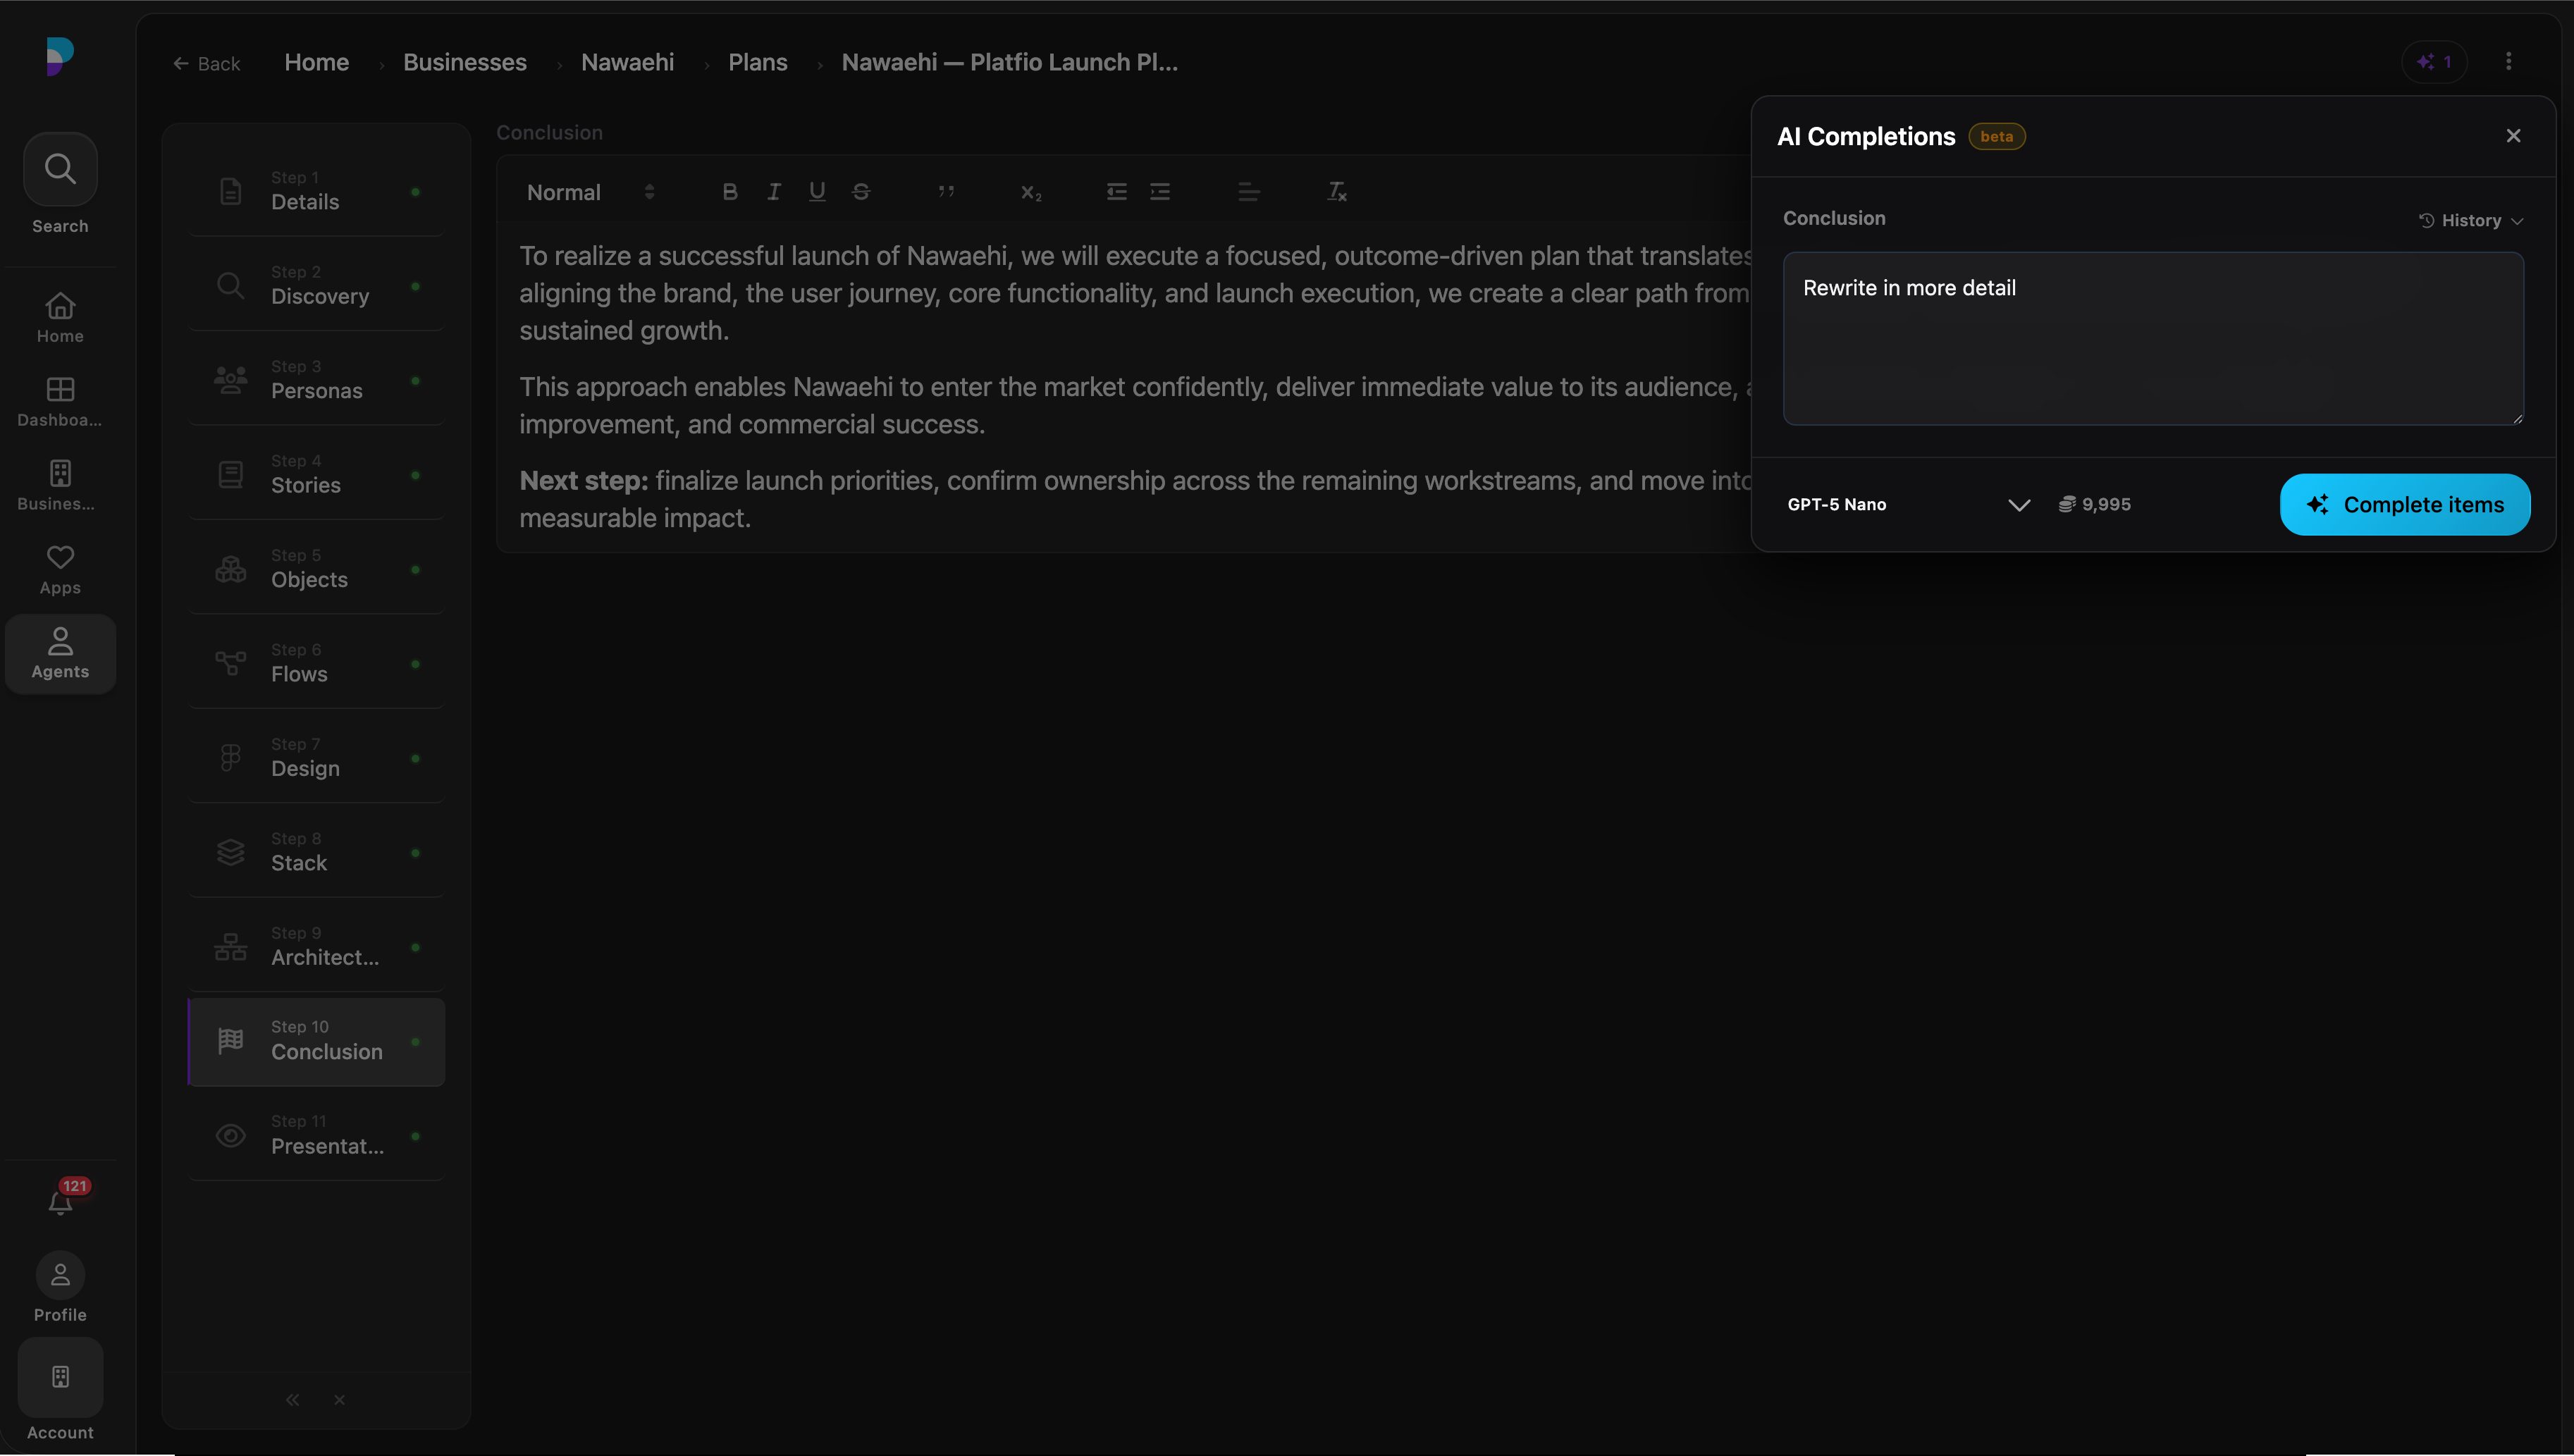Expand the GPT-5 Nano model dropdown

click(x=1909, y=504)
